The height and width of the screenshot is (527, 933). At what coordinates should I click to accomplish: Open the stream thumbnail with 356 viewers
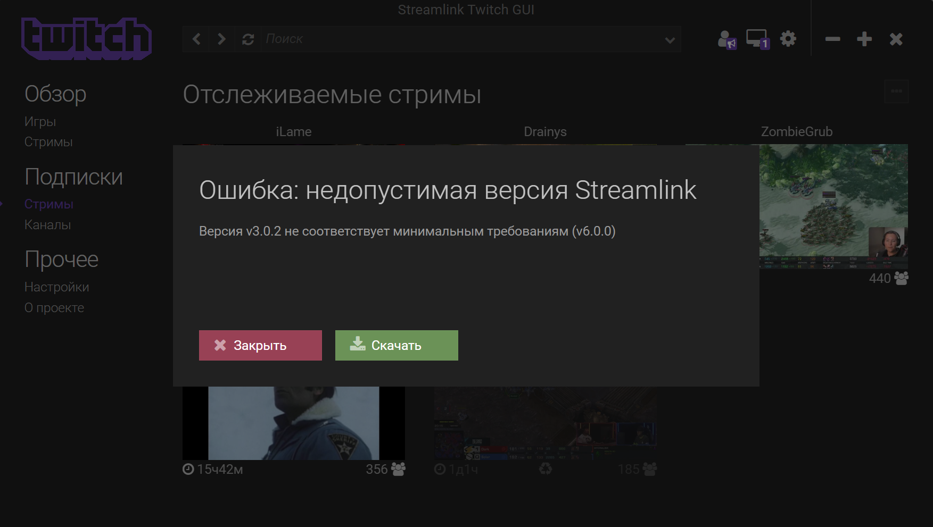click(x=294, y=423)
